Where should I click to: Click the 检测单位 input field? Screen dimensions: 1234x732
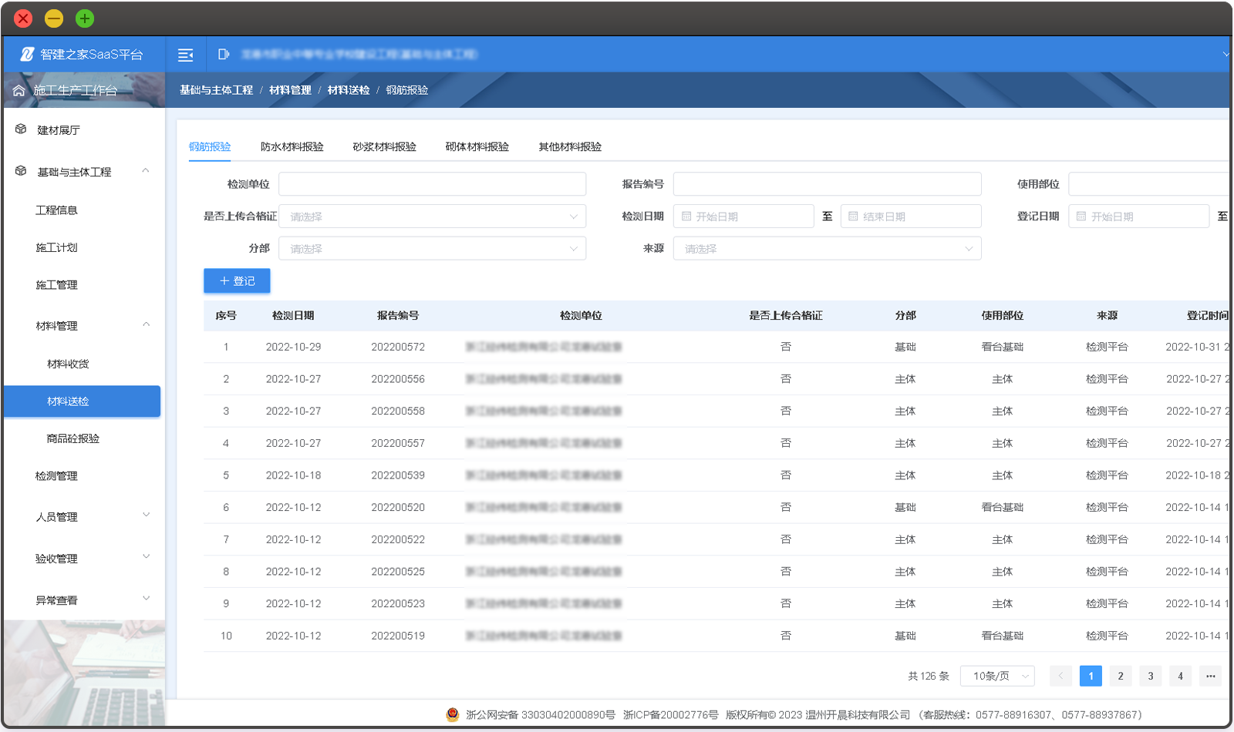tap(432, 184)
